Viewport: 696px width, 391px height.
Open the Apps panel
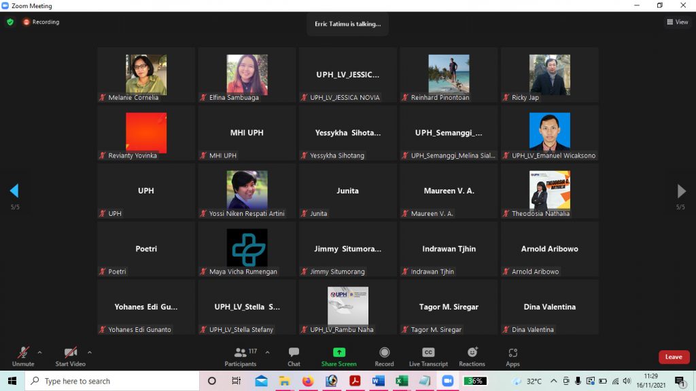coord(512,356)
